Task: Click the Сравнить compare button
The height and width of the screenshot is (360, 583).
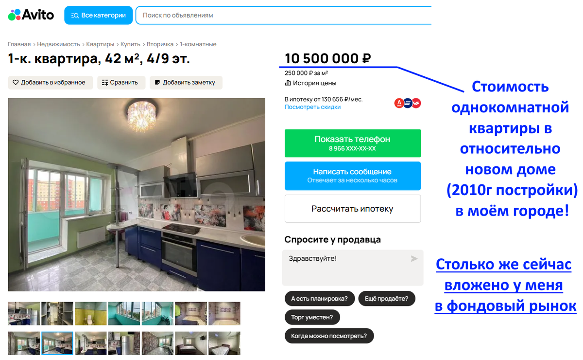Action: (x=120, y=82)
